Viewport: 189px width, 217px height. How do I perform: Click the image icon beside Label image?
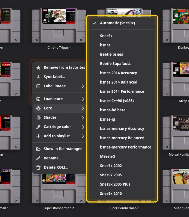[x=38, y=86]
